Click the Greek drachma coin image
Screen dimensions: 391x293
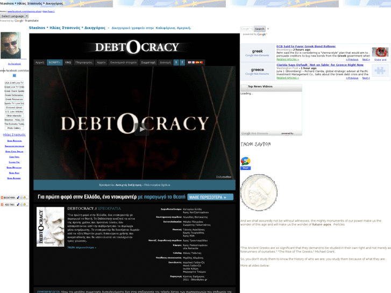(x=259, y=192)
